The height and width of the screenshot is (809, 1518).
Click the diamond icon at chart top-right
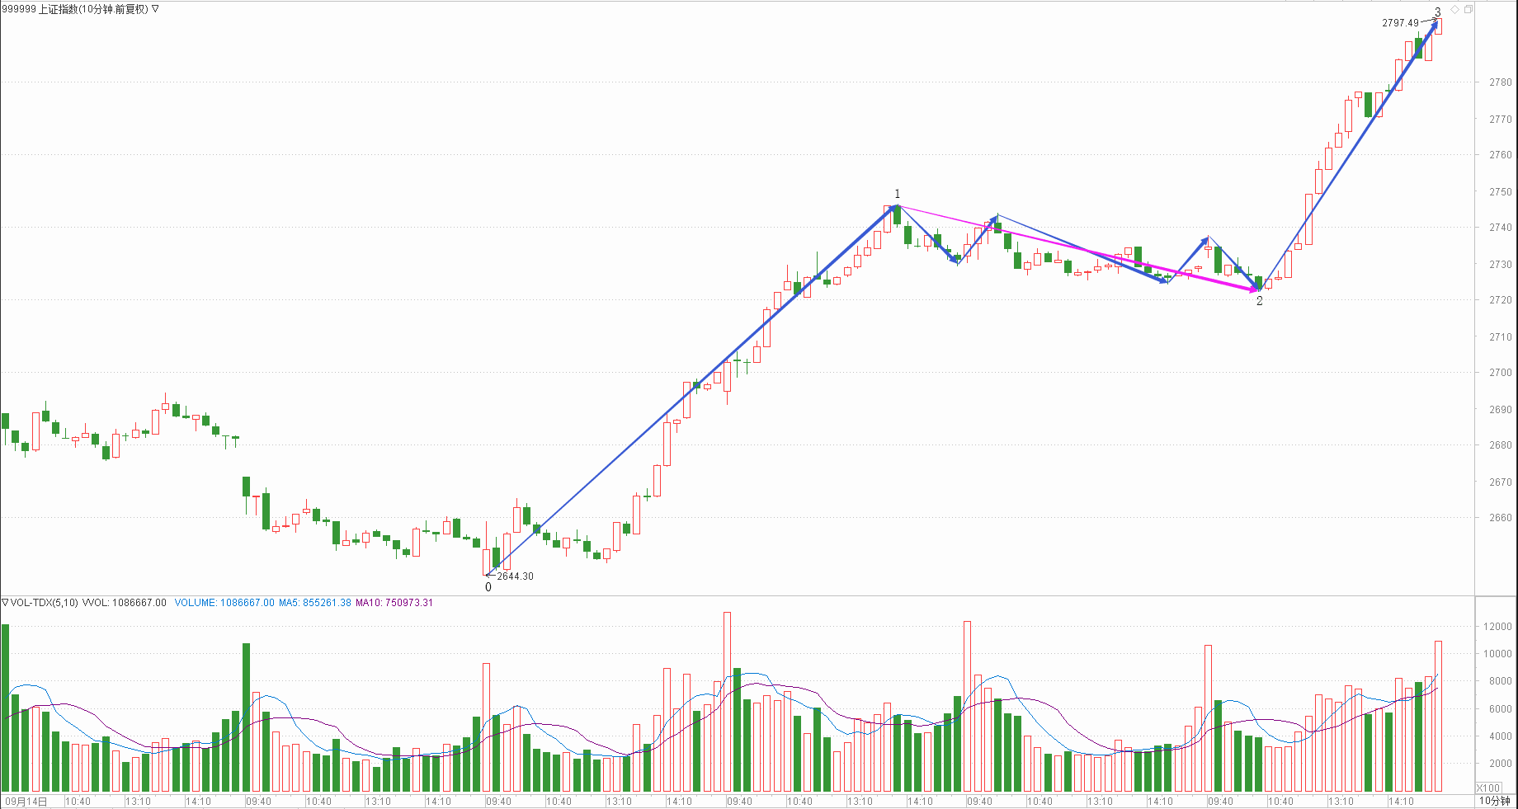1455,10
